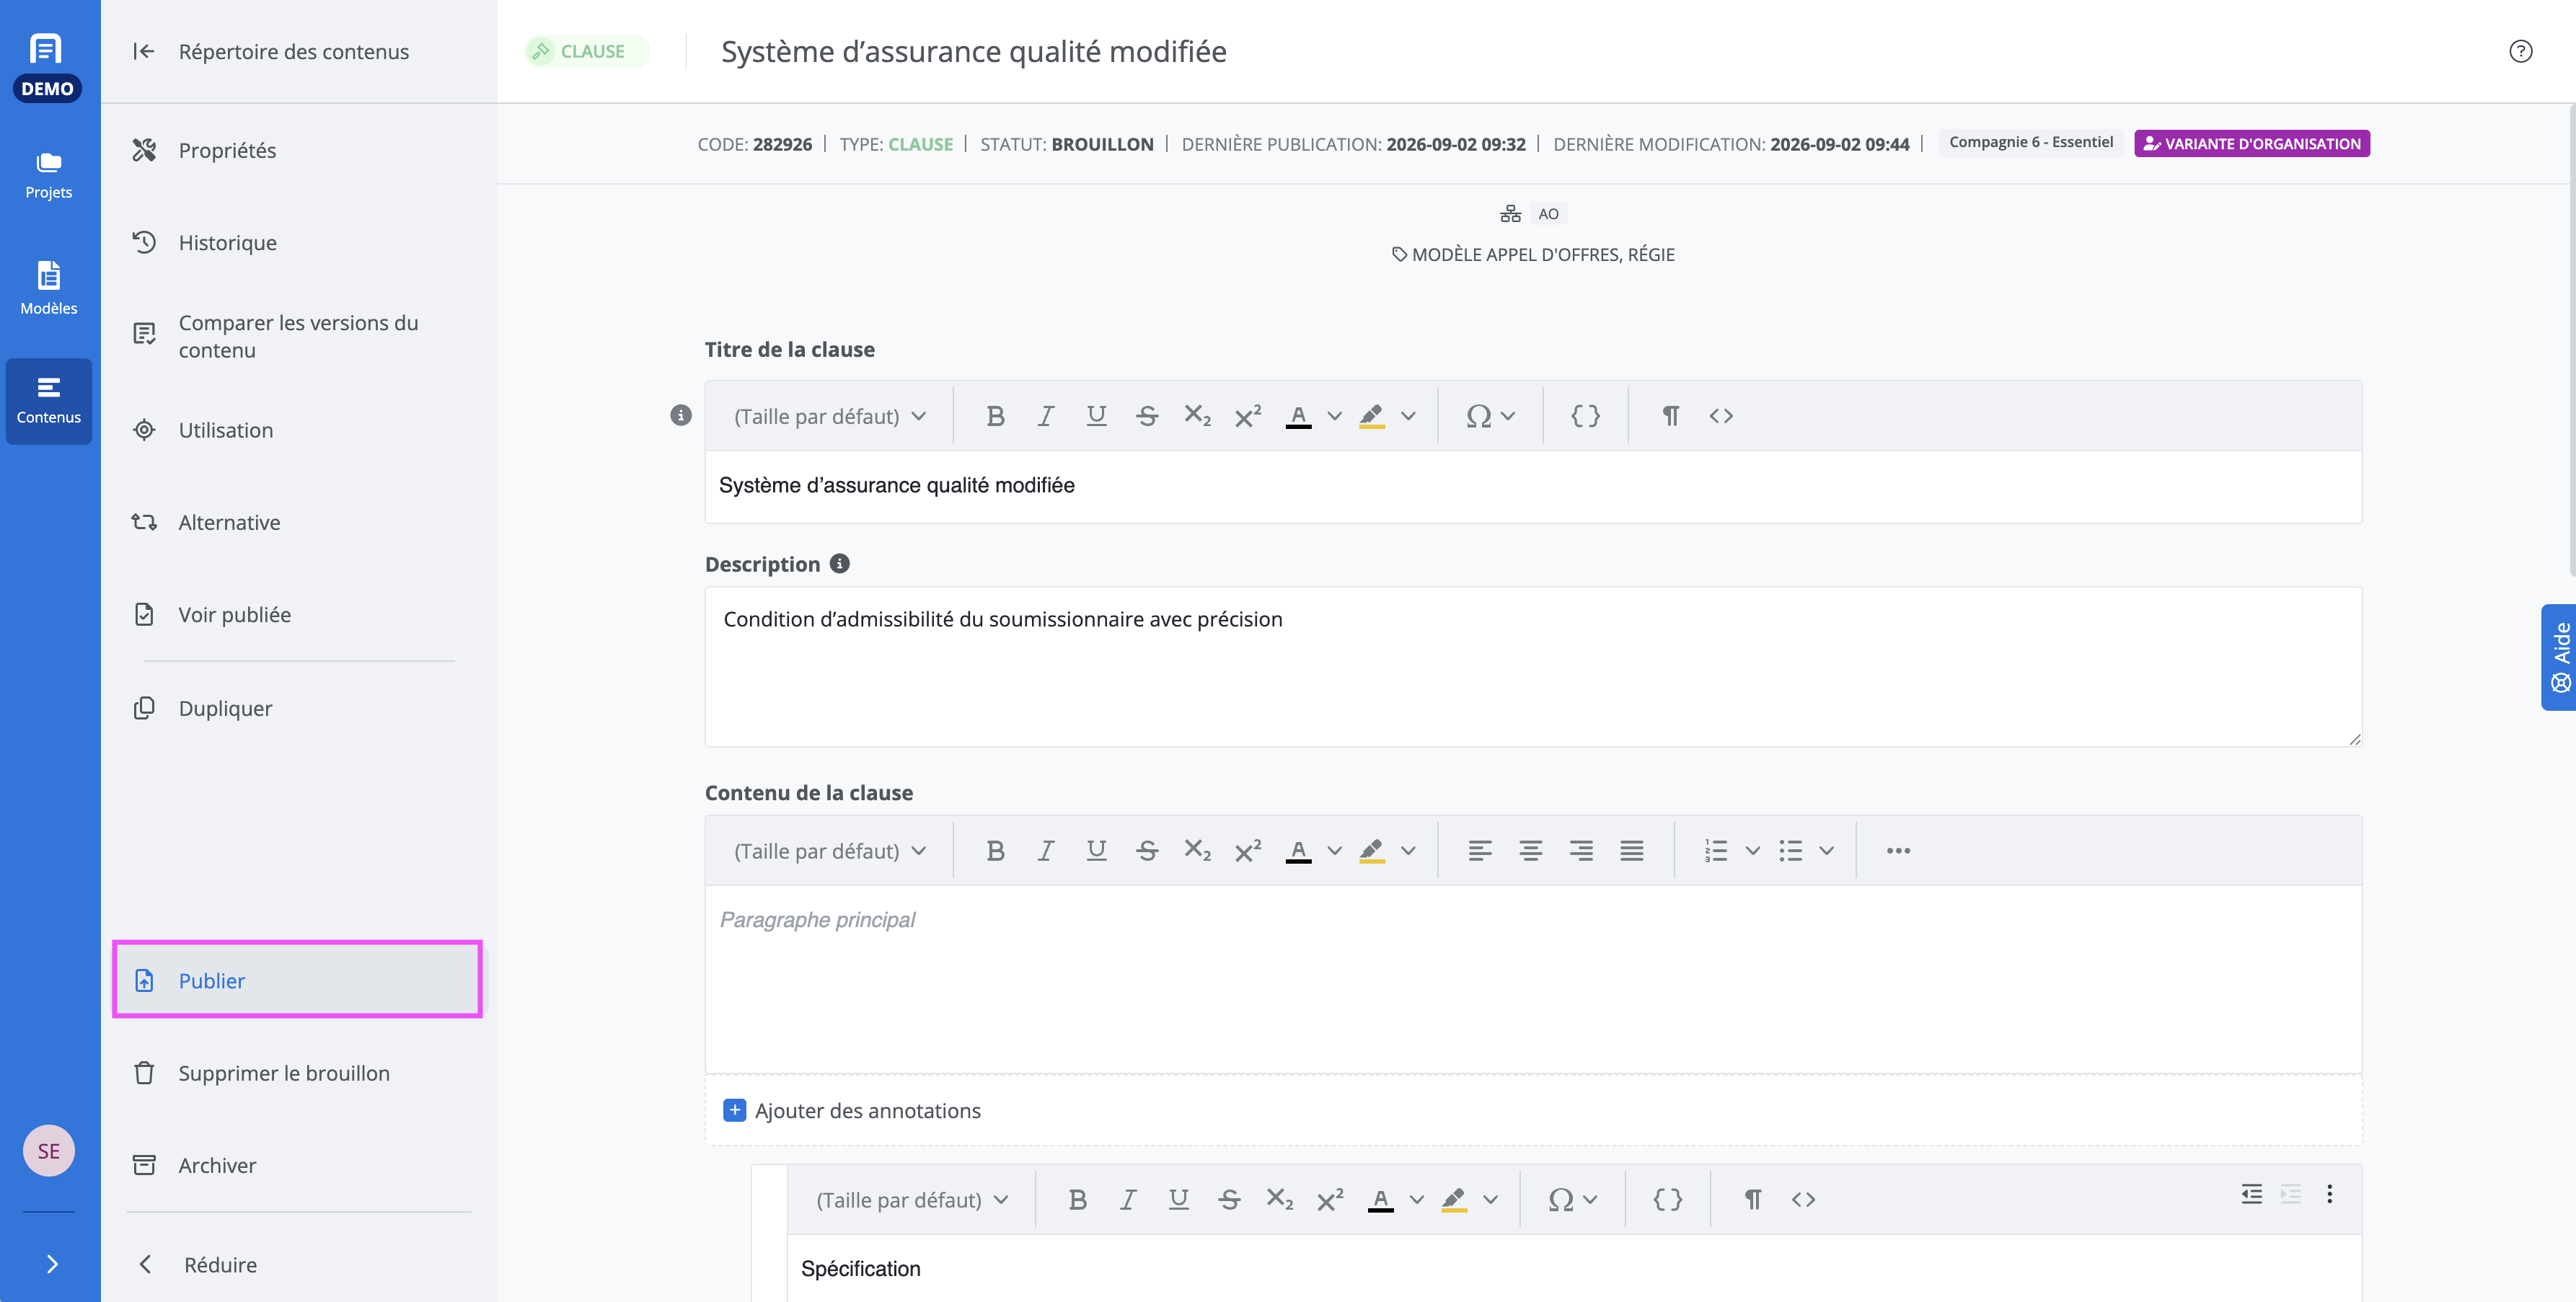Open source code view in title toolbar
This screenshot has height=1302, width=2576.
[x=1721, y=416]
